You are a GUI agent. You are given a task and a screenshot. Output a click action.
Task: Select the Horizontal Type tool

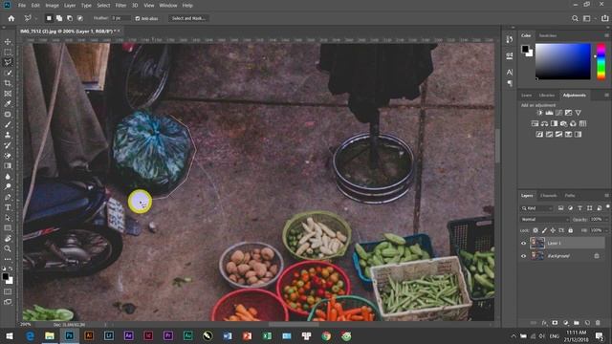(8, 207)
